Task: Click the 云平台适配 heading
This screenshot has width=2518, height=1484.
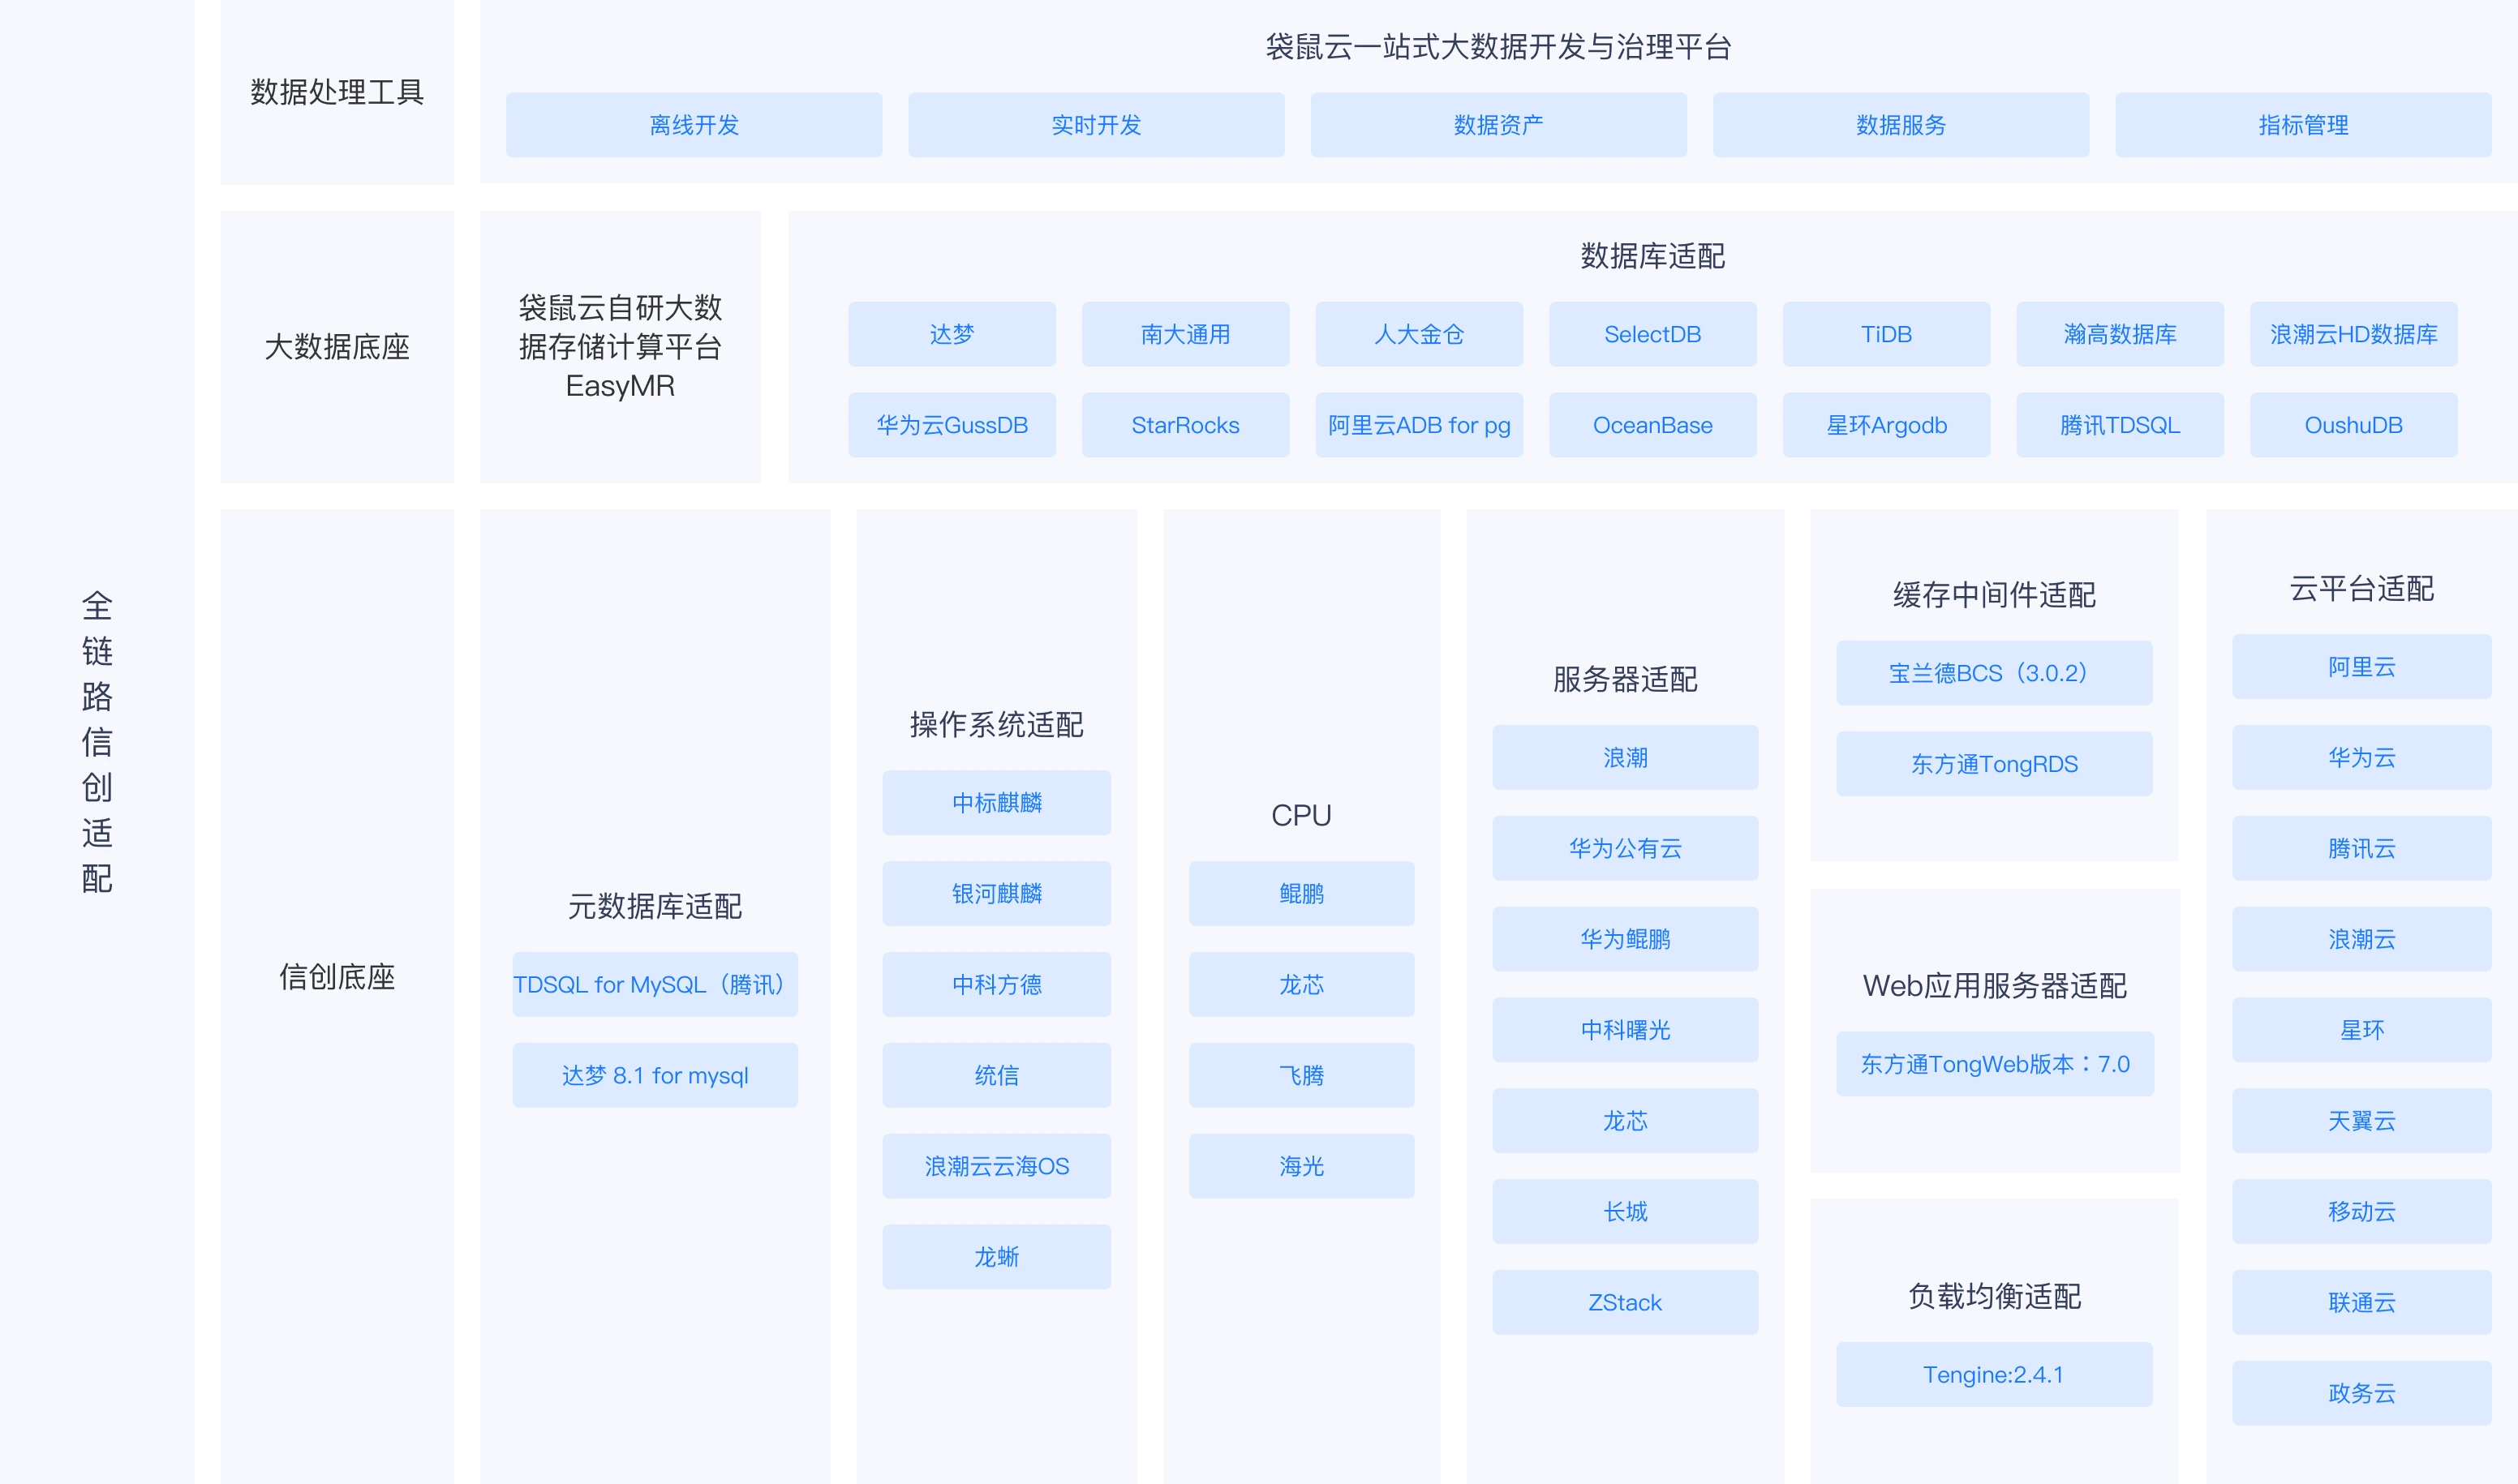Action: pyautogui.click(x=2361, y=589)
